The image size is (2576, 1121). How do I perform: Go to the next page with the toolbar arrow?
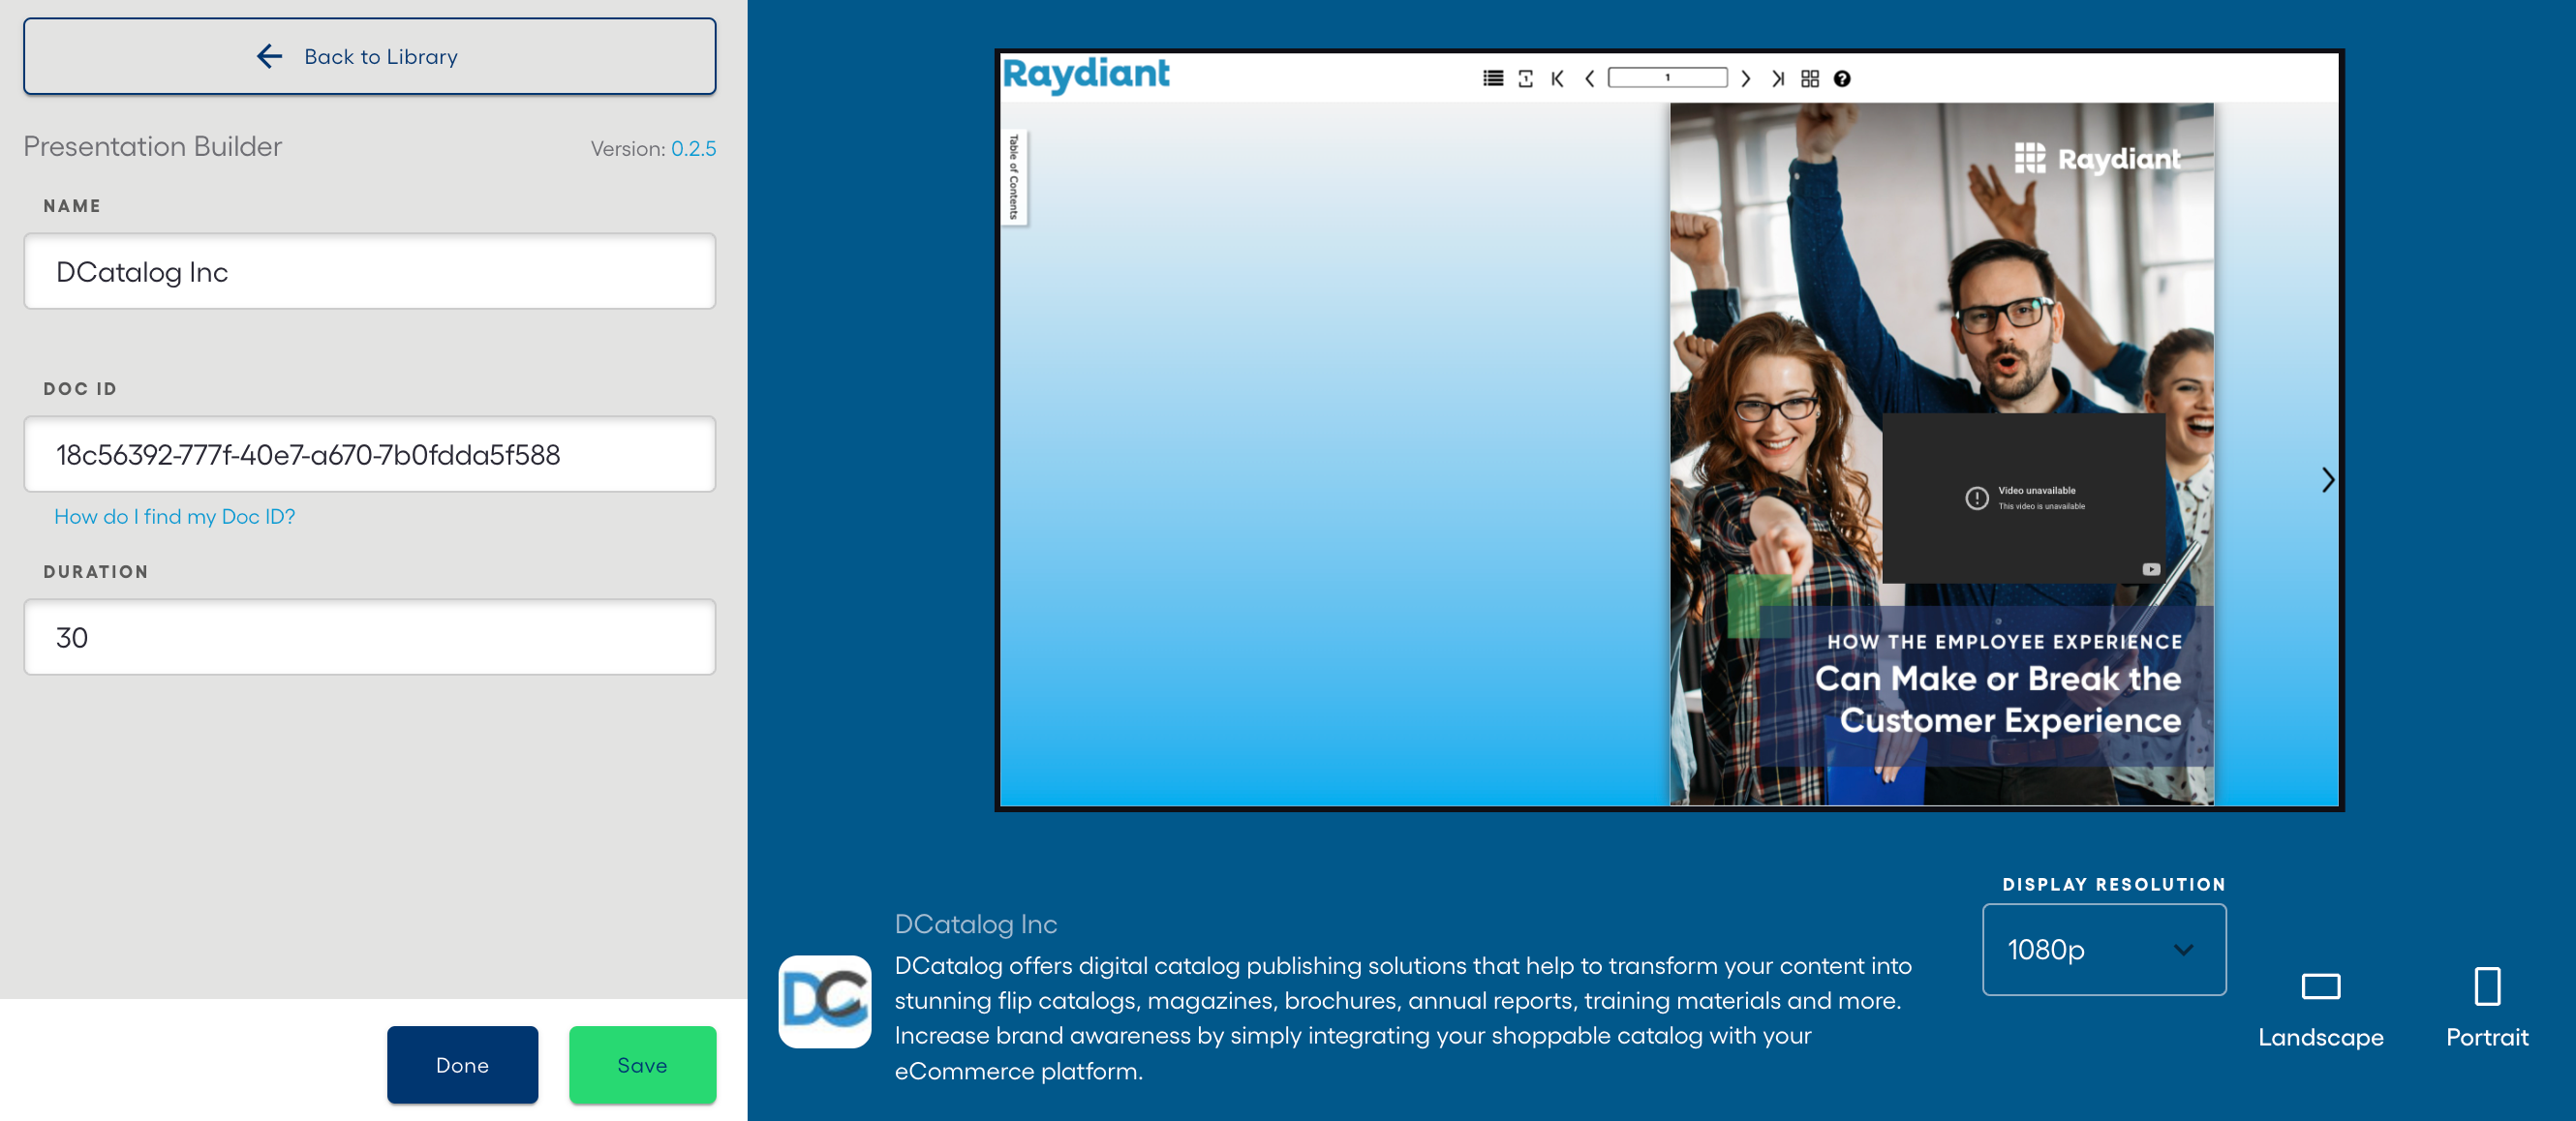coord(1745,78)
